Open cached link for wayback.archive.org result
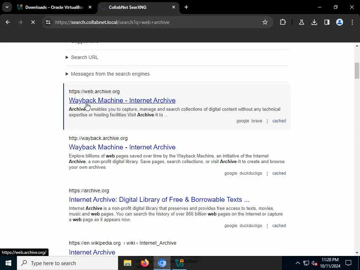Viewport: 360px width, 270px height. (x=279, y=173)
